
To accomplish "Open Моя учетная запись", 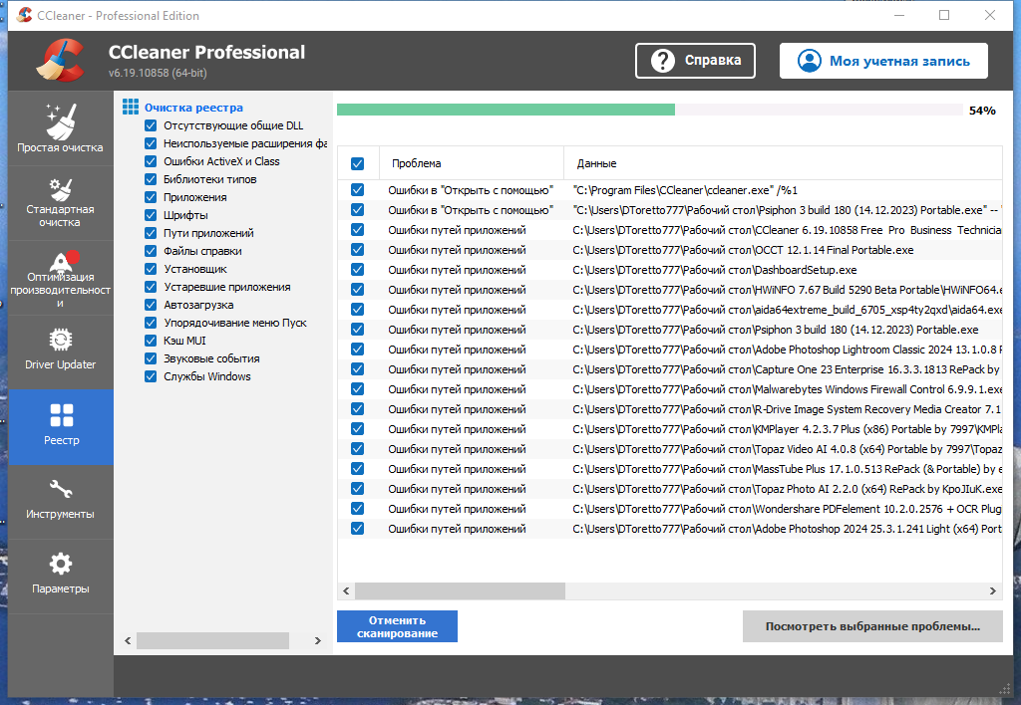I will point(883,61).
